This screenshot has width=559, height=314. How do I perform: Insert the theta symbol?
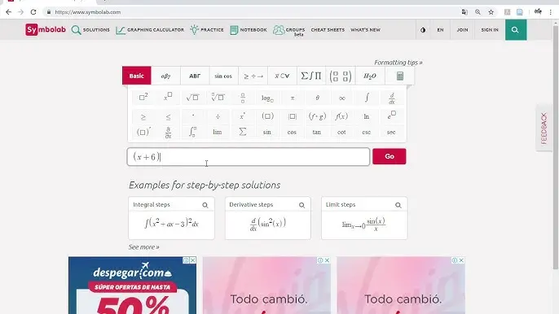[317, 98]
